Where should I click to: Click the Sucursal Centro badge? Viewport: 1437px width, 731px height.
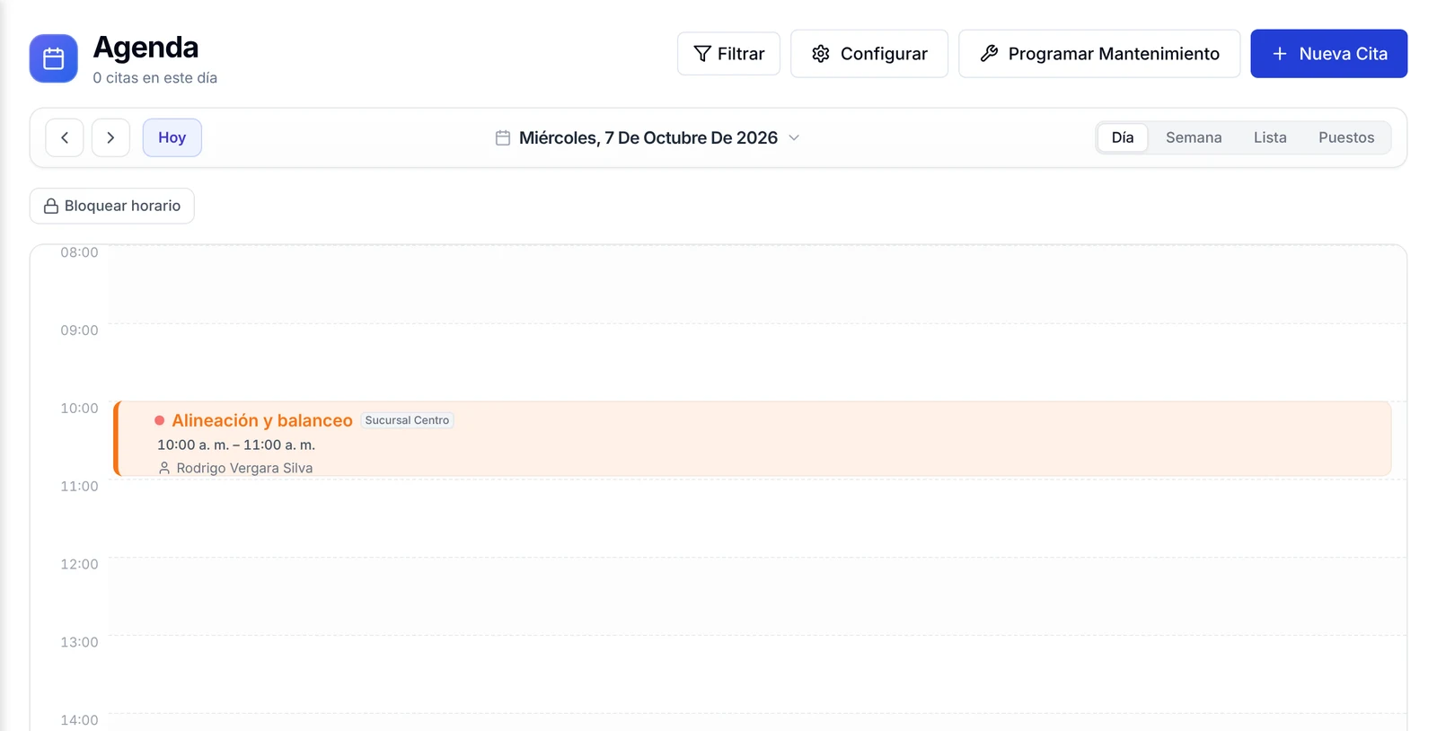[x=407, y=420]
